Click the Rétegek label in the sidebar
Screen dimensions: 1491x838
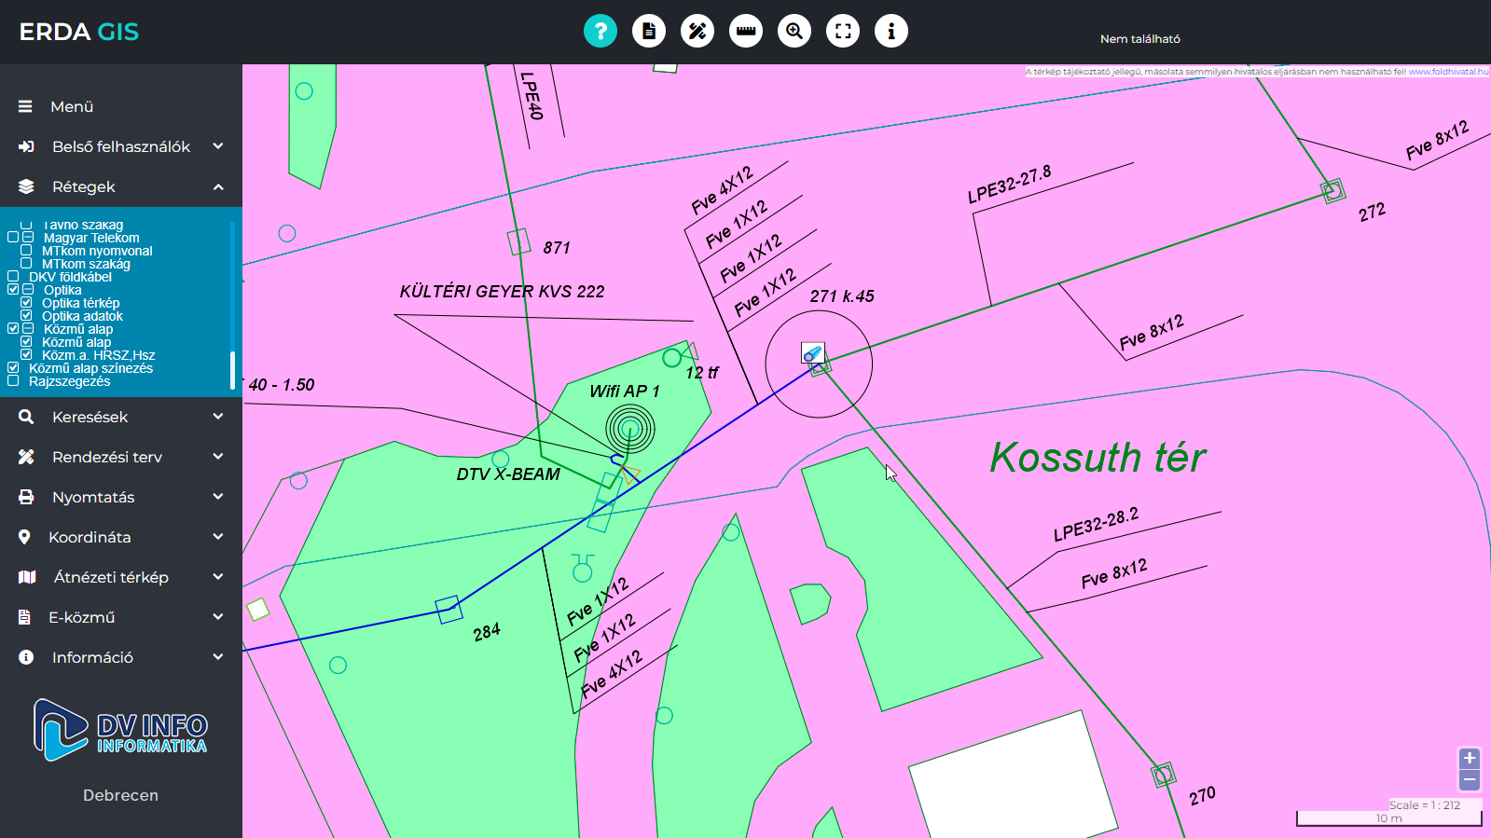(84, 186)
